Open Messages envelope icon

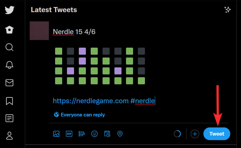[x=9, y=83]
